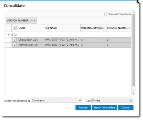Uncheck the ADMINISTRATOR row checkbox

point(15,45)
